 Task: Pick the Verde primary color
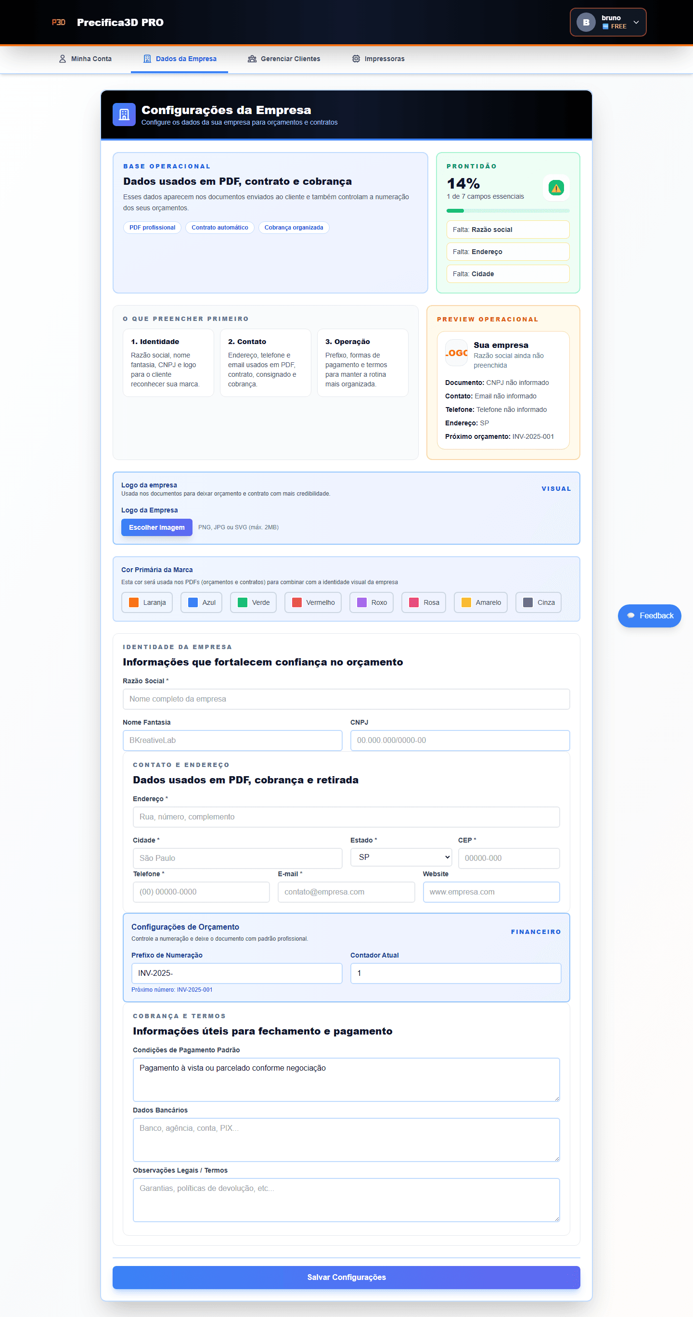253,602
